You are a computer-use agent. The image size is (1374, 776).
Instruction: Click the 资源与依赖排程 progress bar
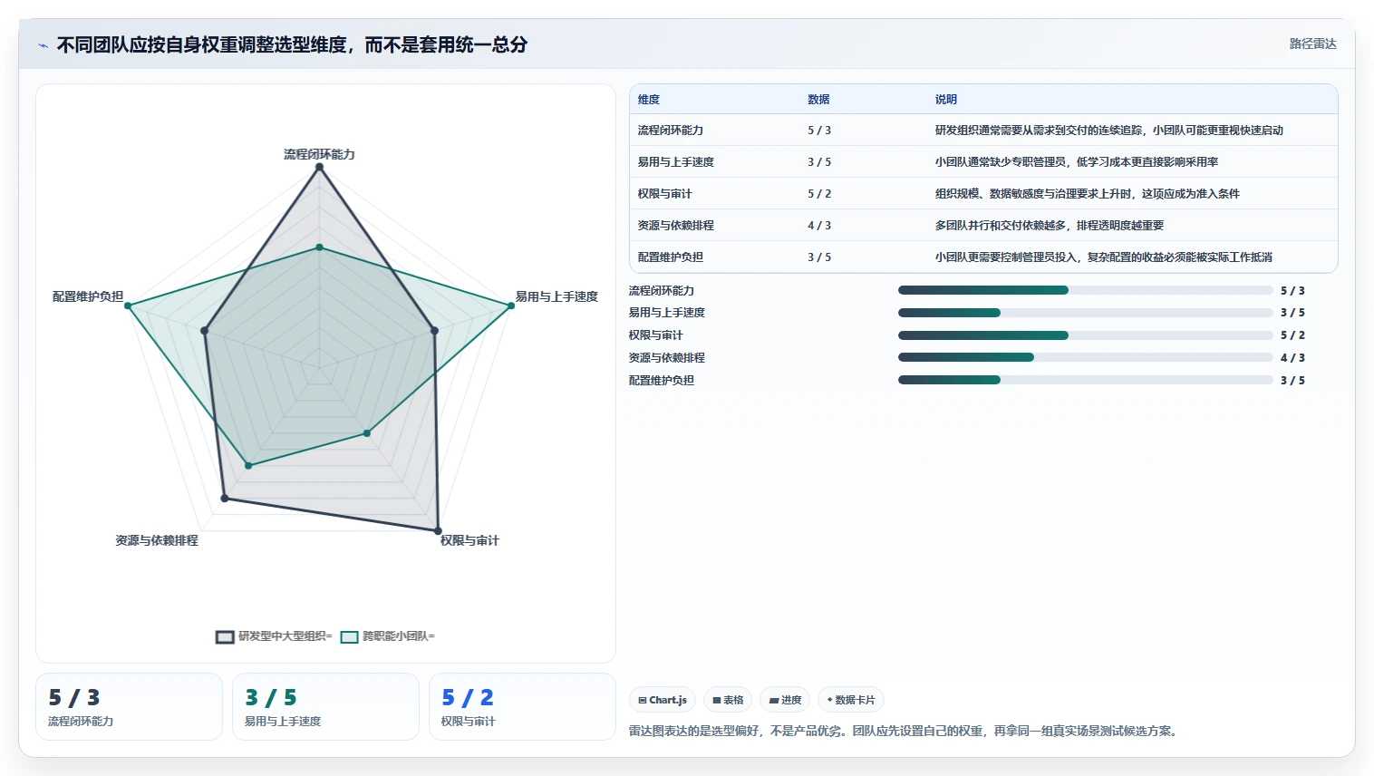pyautogui.click(x=1085, y=357)
